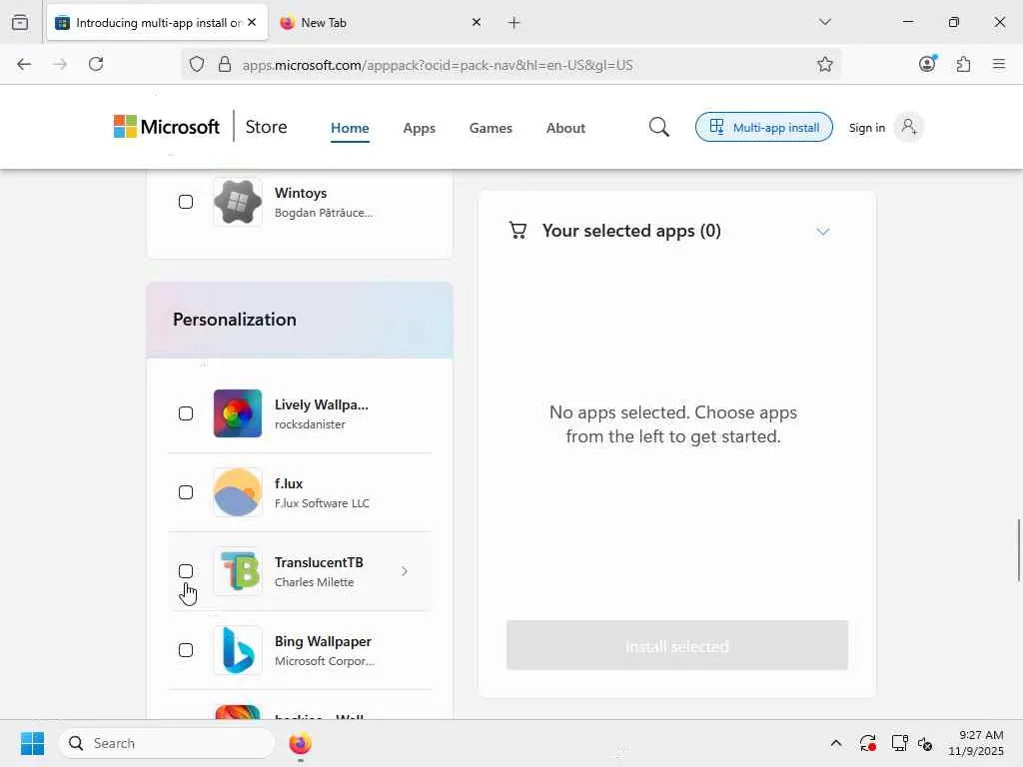Open sync update tray icon
The width and height of the screenshot is (1023, 767).
pos(868,743)
